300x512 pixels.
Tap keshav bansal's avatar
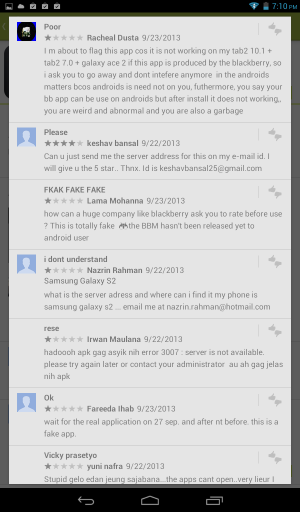[26, 137]
